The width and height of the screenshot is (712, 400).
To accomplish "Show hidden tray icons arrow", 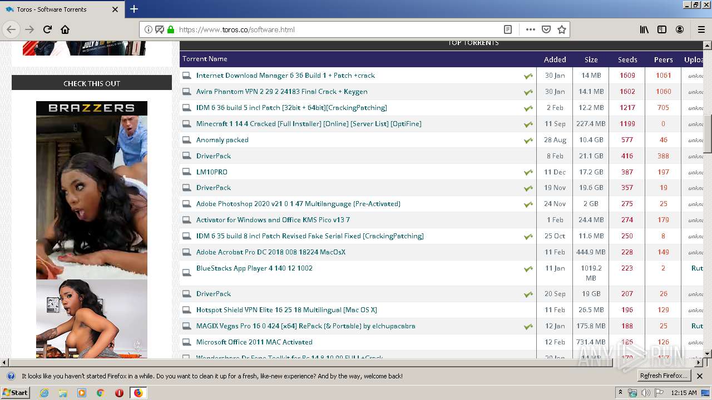I will pos(620,393).
